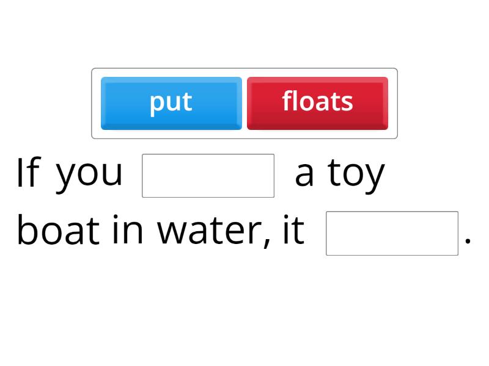Click the word "If" in the sentence
Screen dimensions: 489x366
pyautogui.click(x=27, y=173)
